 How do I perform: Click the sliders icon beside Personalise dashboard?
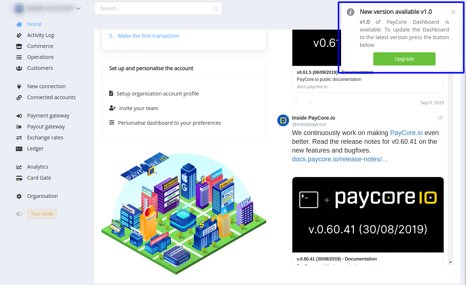click(112, 123)
